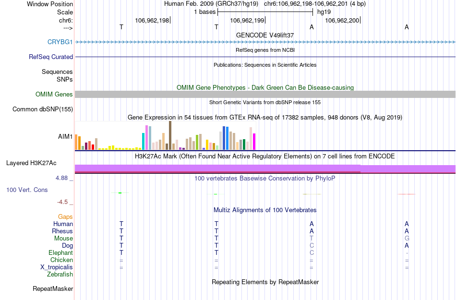Click the Window Position label
The image size is (456, 300).
pyautogui.click(x=50, y=4)
